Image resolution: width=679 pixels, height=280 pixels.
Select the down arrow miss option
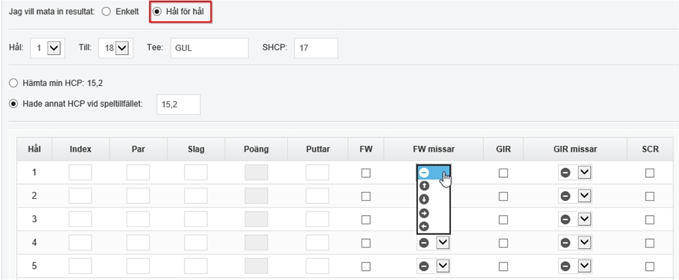point(424,199)
